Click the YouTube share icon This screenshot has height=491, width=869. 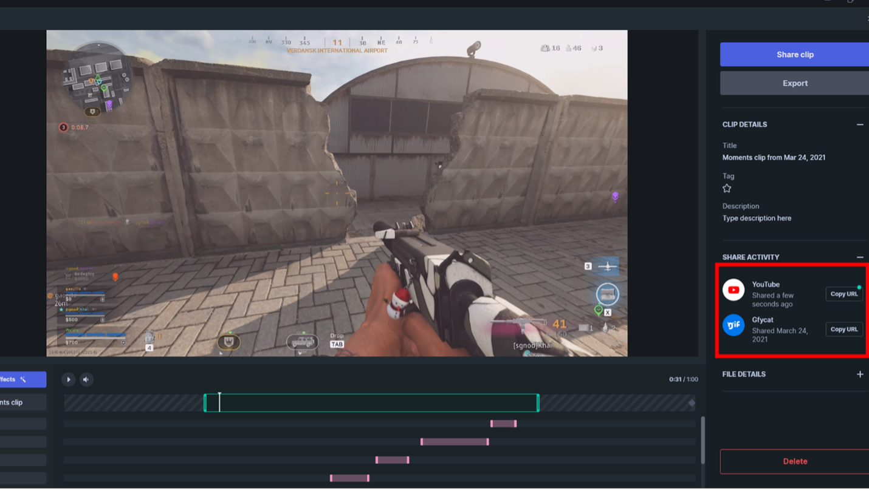click(733, 290)
